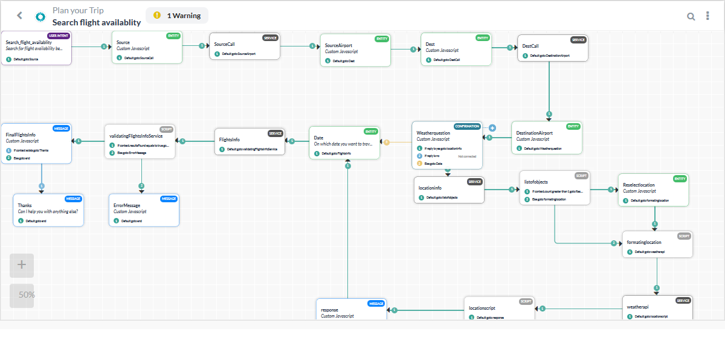Click the bot logo beside Plan your Trip
725x352 pixels.
(x=40, y=15)
